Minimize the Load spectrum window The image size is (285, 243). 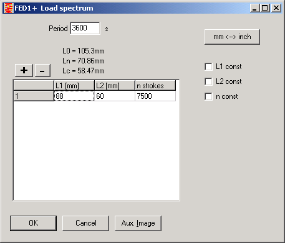(254, 8)
